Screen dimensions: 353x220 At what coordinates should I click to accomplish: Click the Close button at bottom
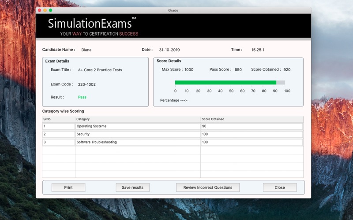click(x=280, y=187)
